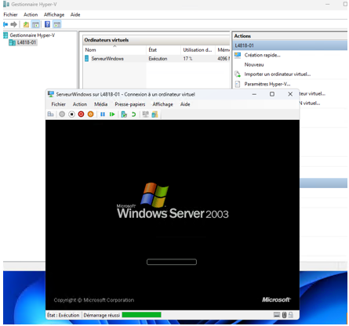Turn off the VM with the black stop icon
Viewport: 349px width, 326px height.
click(71, 114)
